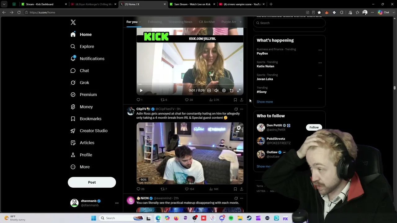The height and width of the screenshot is (223, 397).
Task: Switch to Sam Stream Kick browser tab
Action: 192,4
